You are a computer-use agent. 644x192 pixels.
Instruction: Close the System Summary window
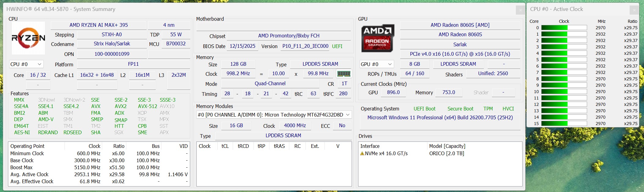520,10
